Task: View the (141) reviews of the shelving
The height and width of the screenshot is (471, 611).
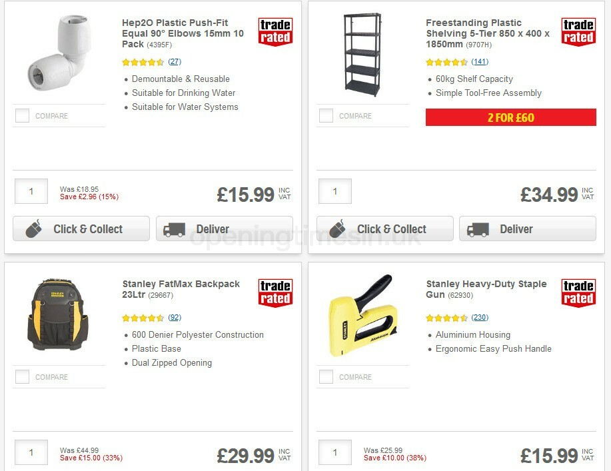Action: (x=479, y=62)
